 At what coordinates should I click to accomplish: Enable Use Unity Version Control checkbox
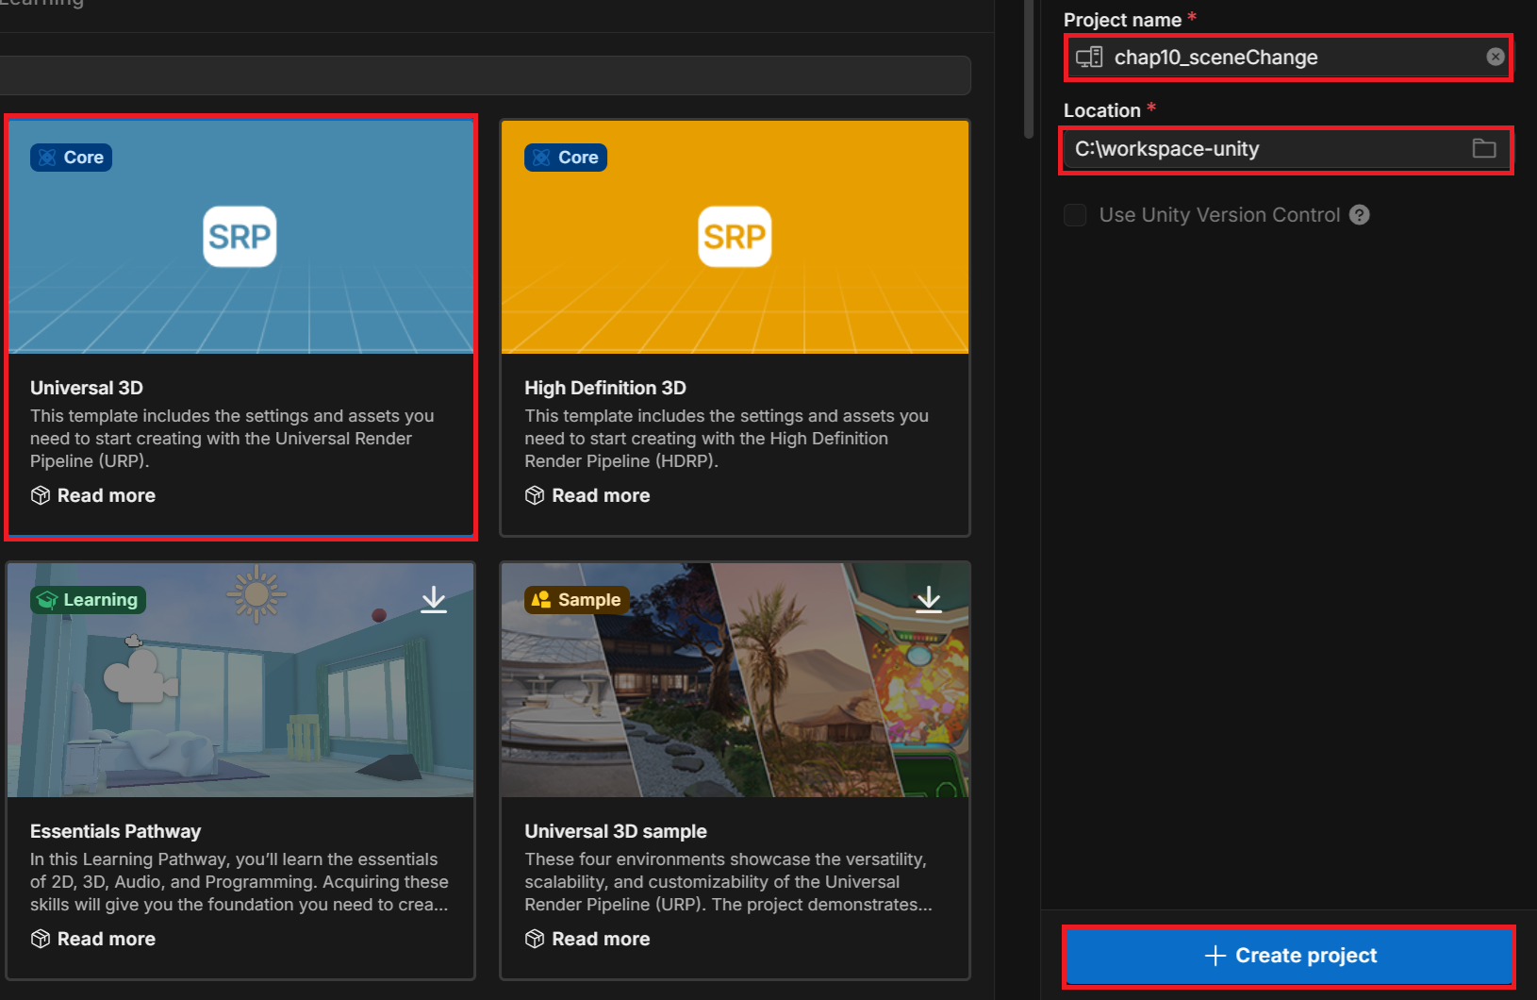(1075, 215)
